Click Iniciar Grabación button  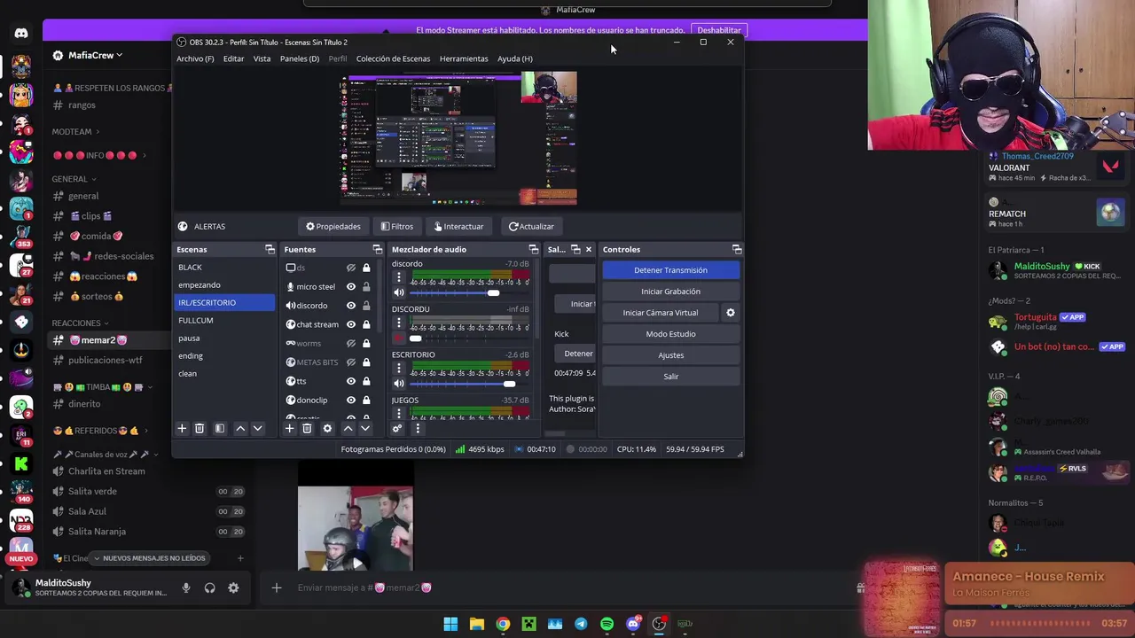[x=670, y=292]
